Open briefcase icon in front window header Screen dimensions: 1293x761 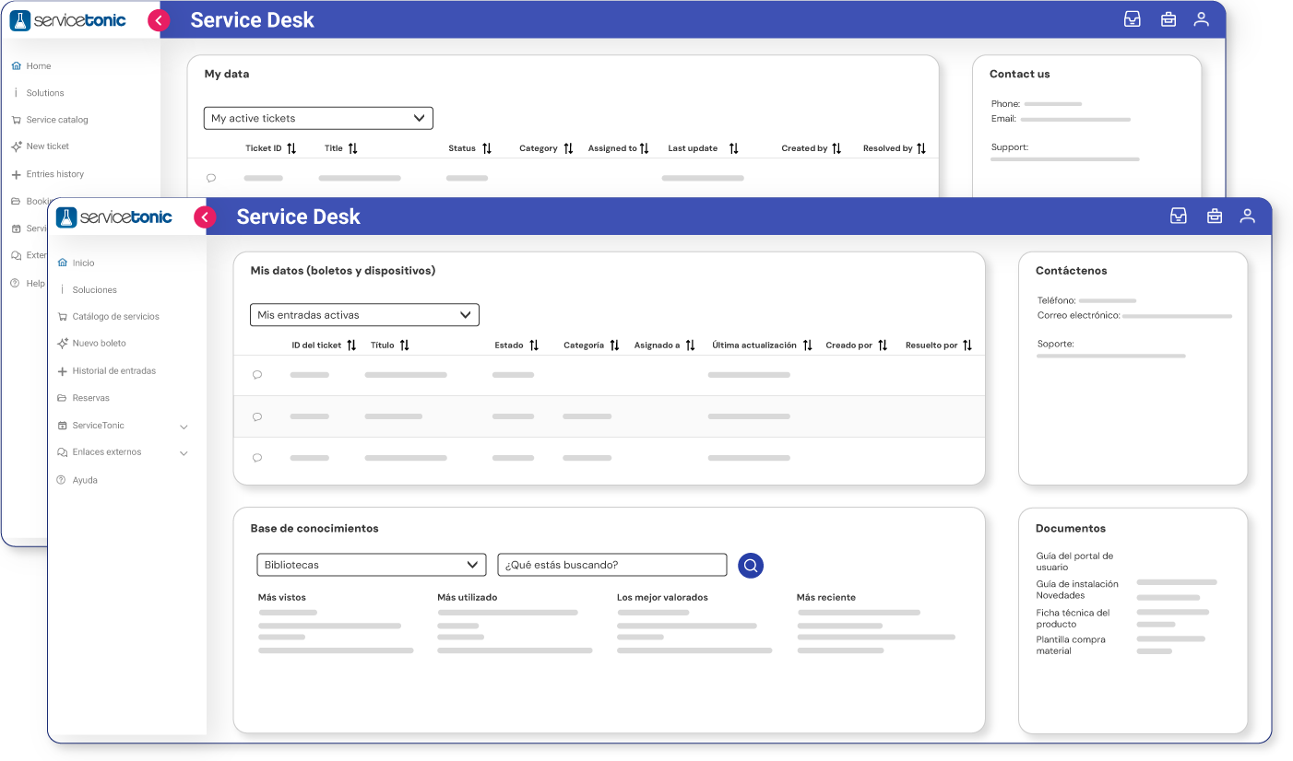(x=1214, y=216)
